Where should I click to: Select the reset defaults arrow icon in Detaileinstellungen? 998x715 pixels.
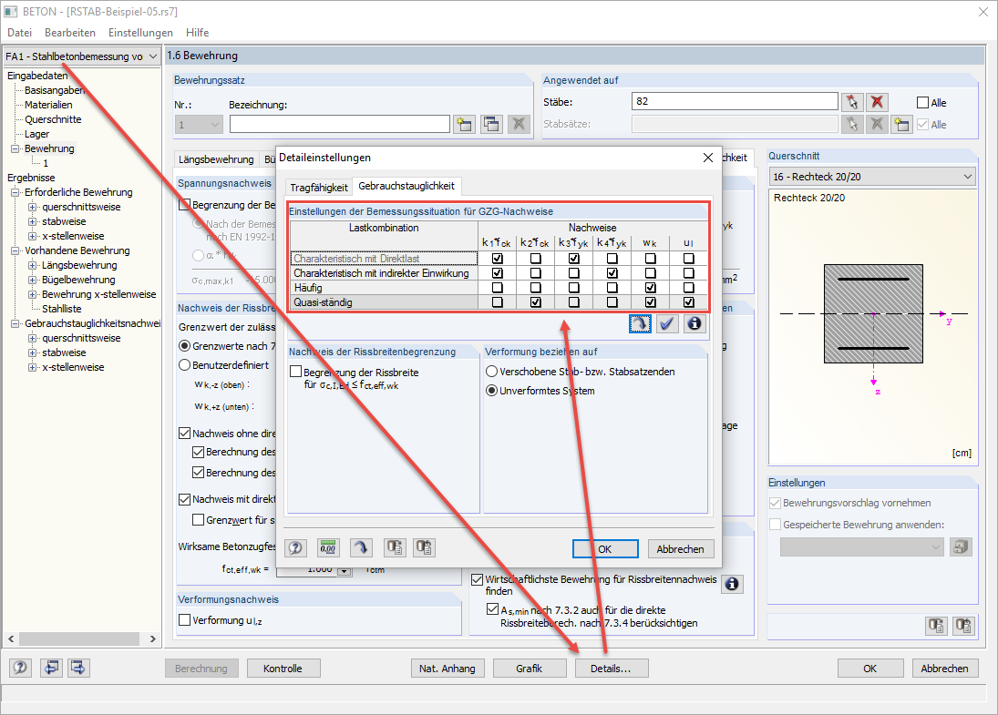point(361,546)
